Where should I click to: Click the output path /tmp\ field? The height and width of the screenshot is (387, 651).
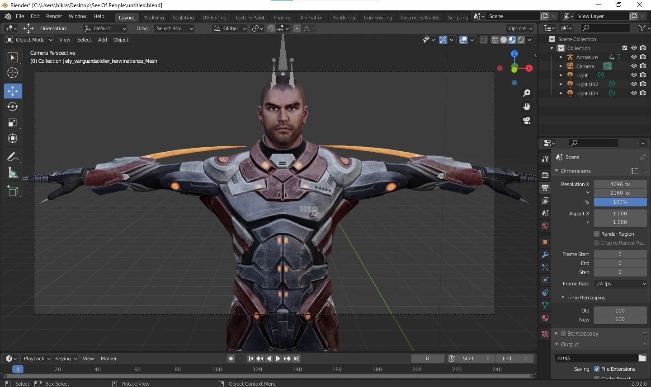[x=596, y=358]
